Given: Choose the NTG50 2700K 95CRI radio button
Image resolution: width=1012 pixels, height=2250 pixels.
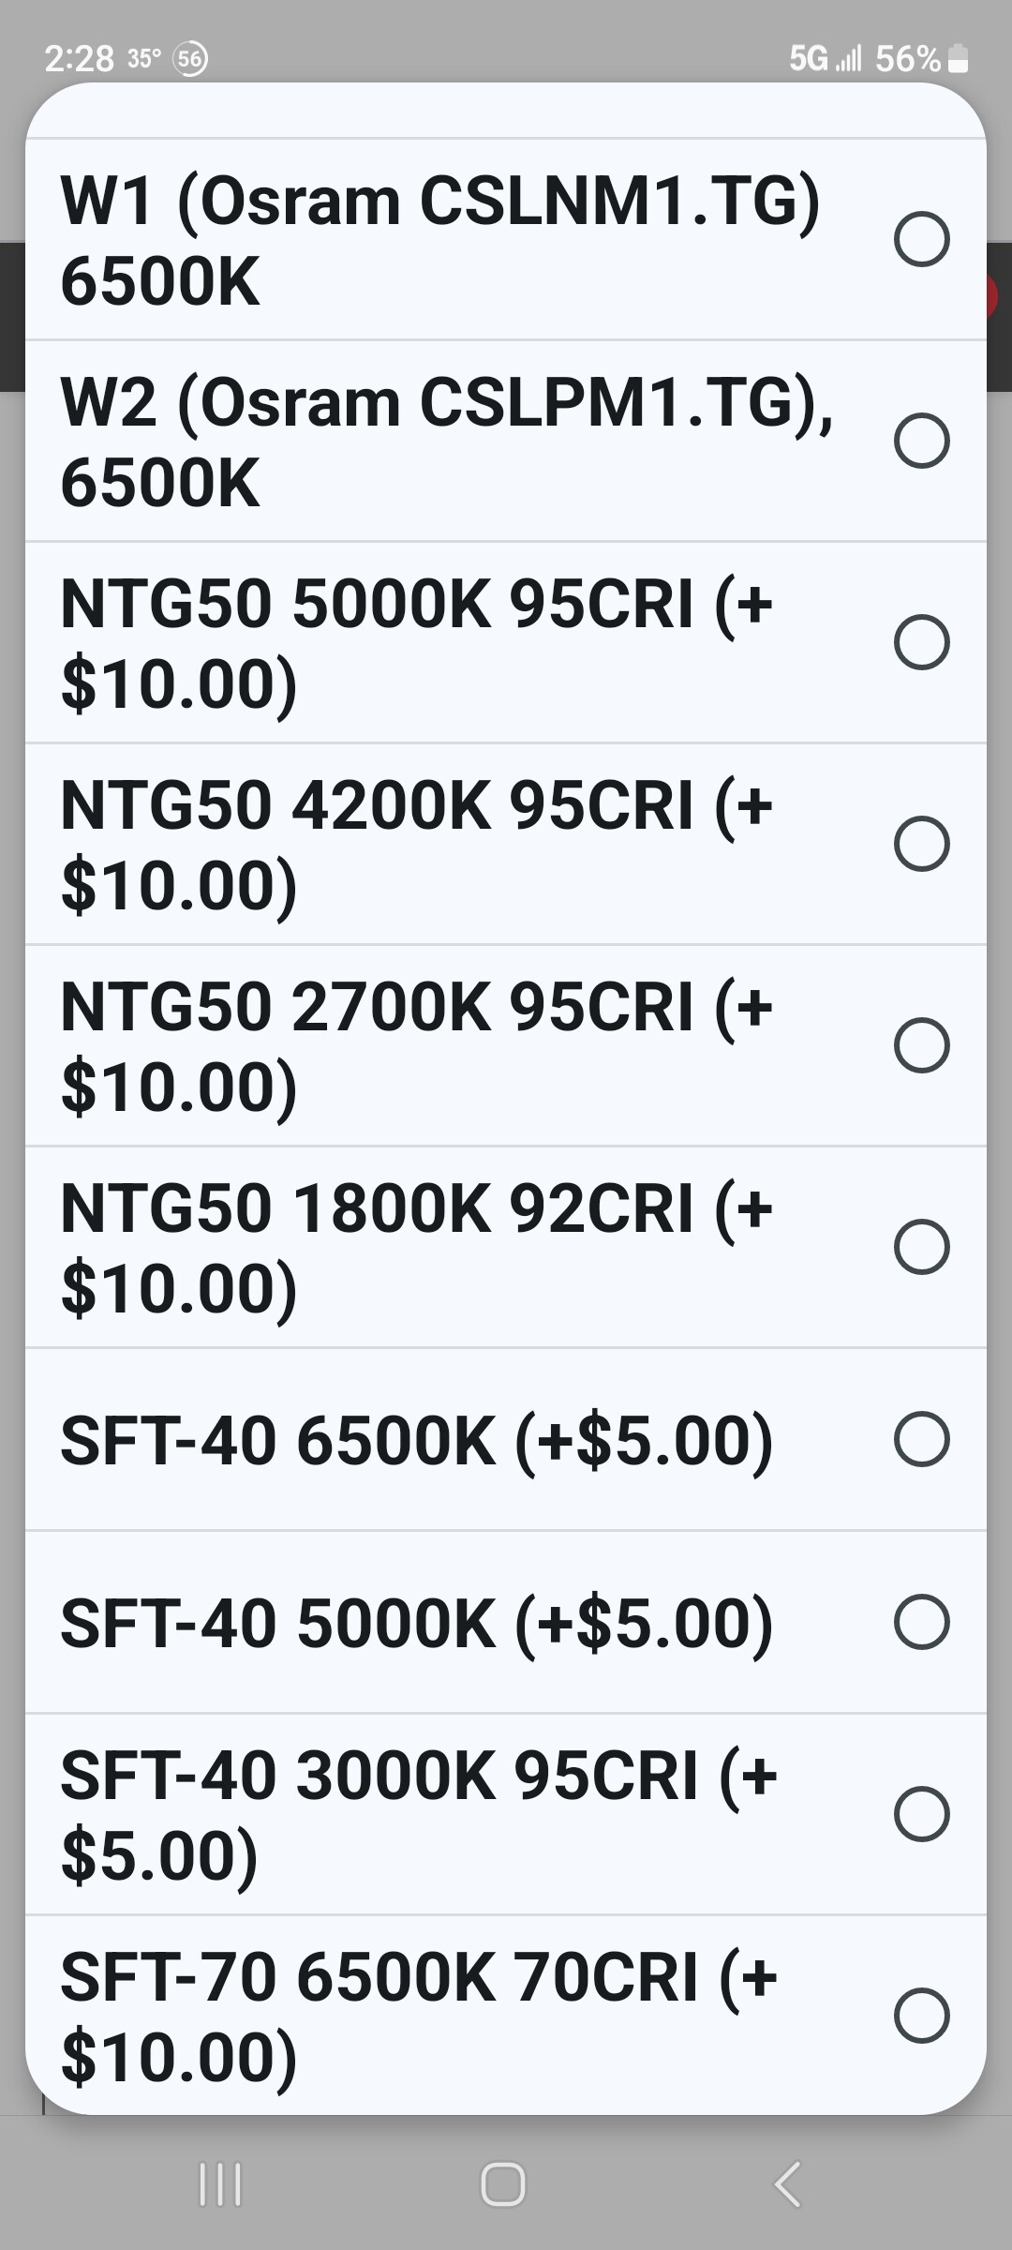Looking at the screenshot, I should pyautogui.click(x=922, y=1045).
